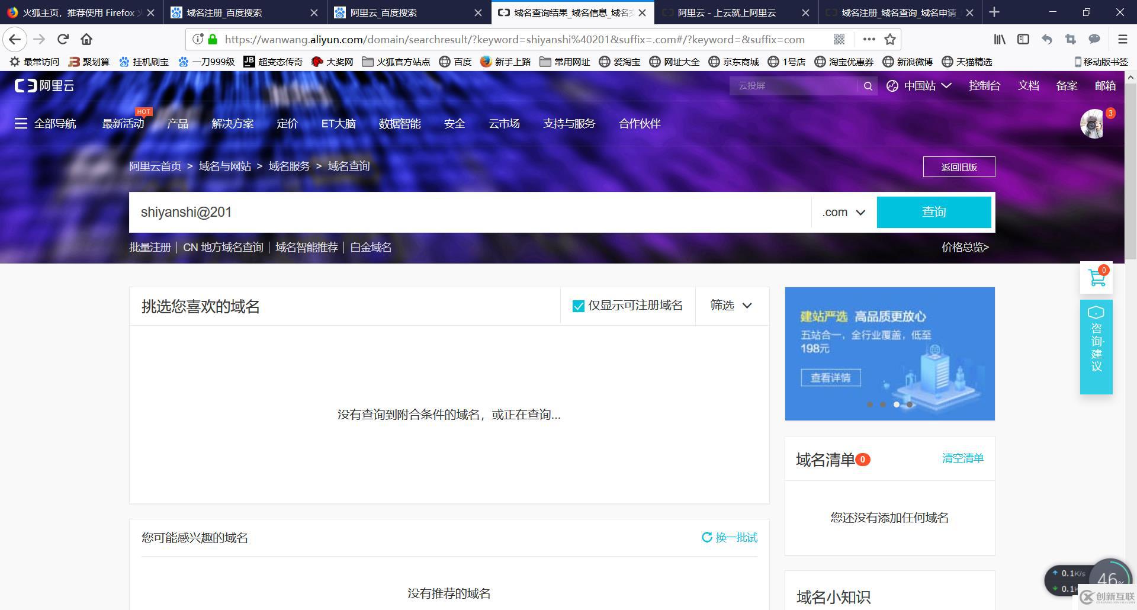The width and height of the screenshot is (1137, 610).
Task: Open 百度 bookmark in bookmarks bar
Action: pos(455,62)
